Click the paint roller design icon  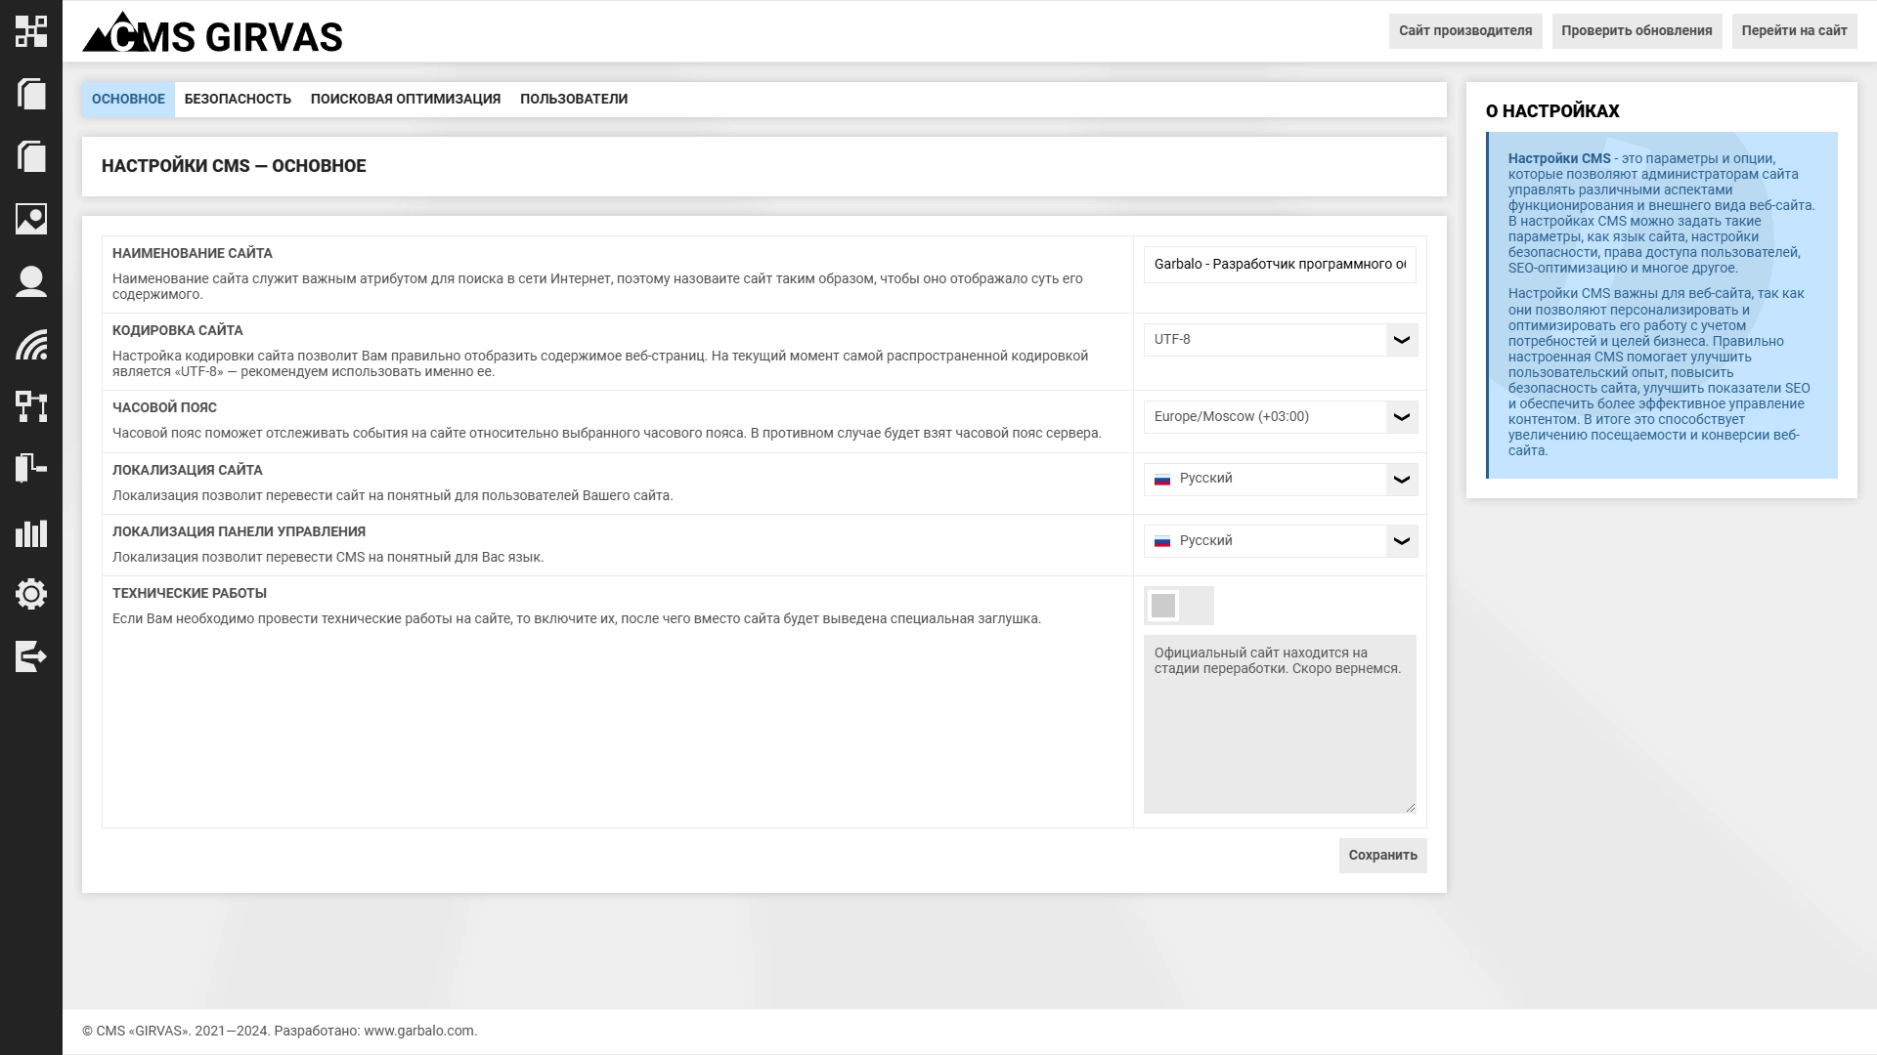(x=31, y=469)
